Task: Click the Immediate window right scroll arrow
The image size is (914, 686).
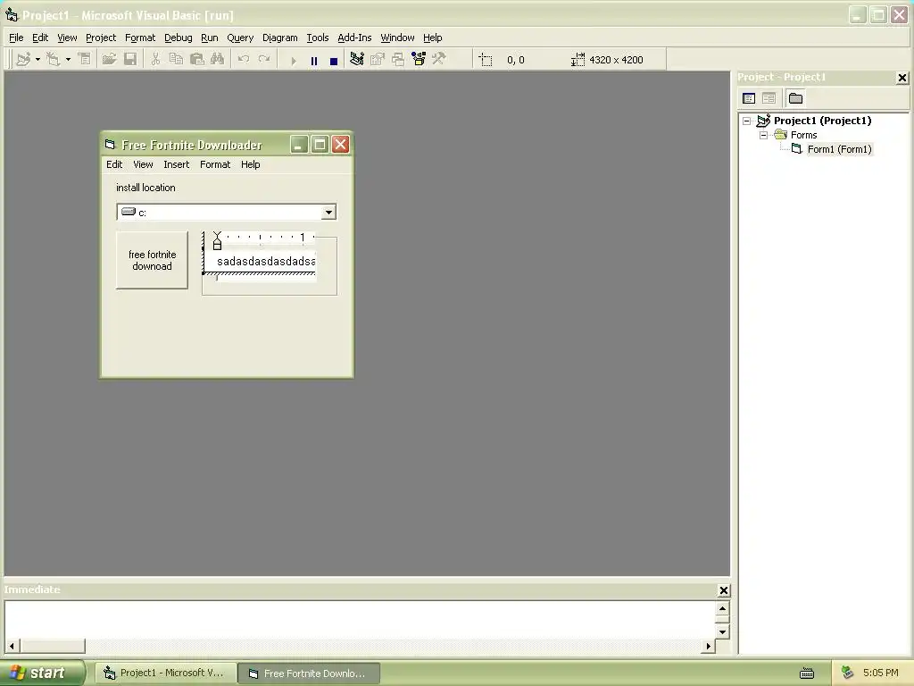Action: click(x=708, y=647)
